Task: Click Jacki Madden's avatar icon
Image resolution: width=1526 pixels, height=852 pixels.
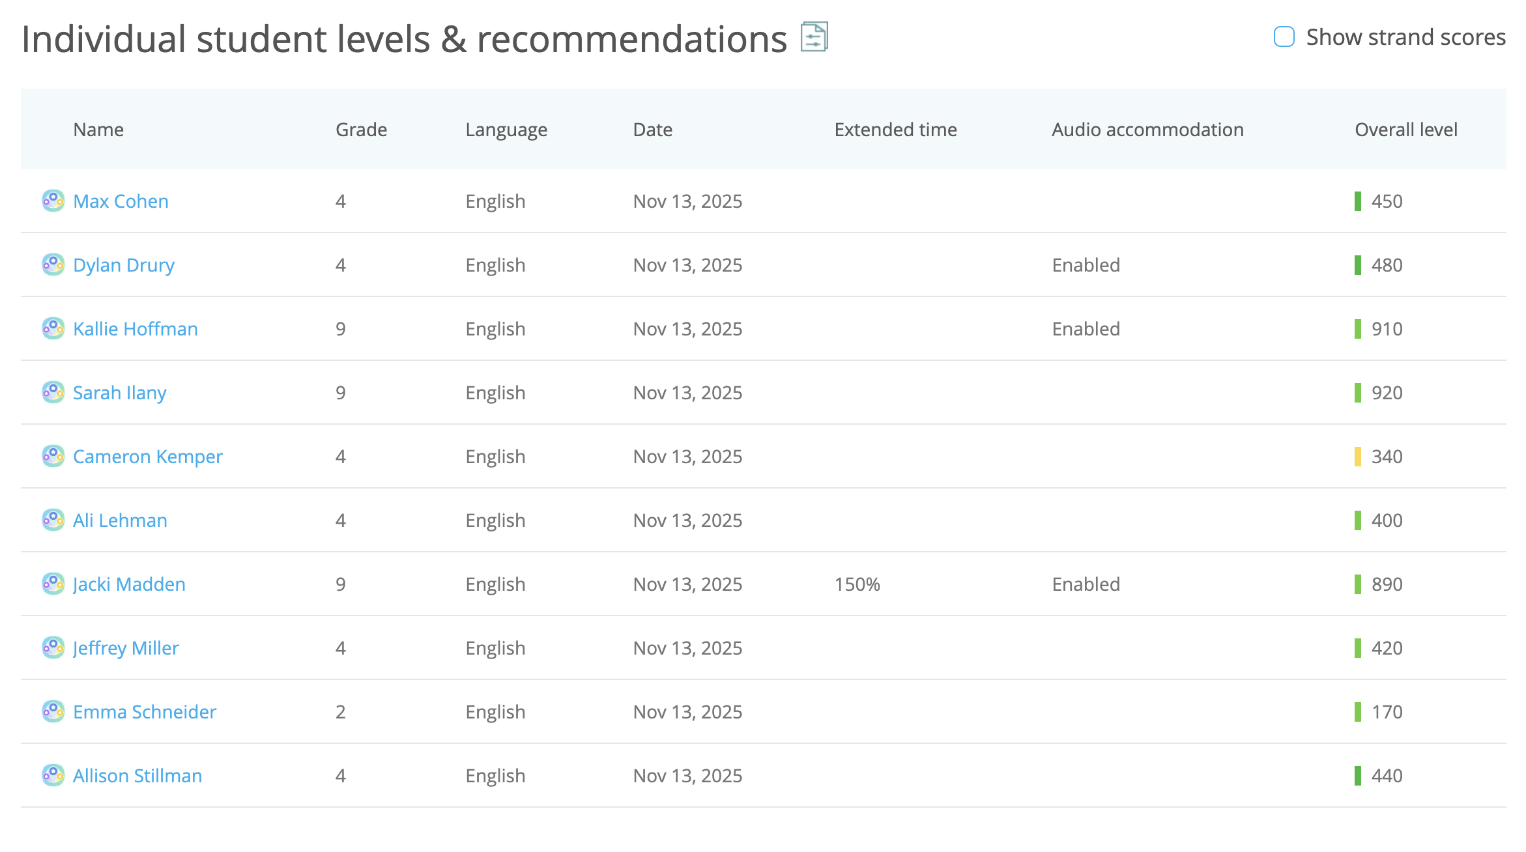Action: click(52, 584)
